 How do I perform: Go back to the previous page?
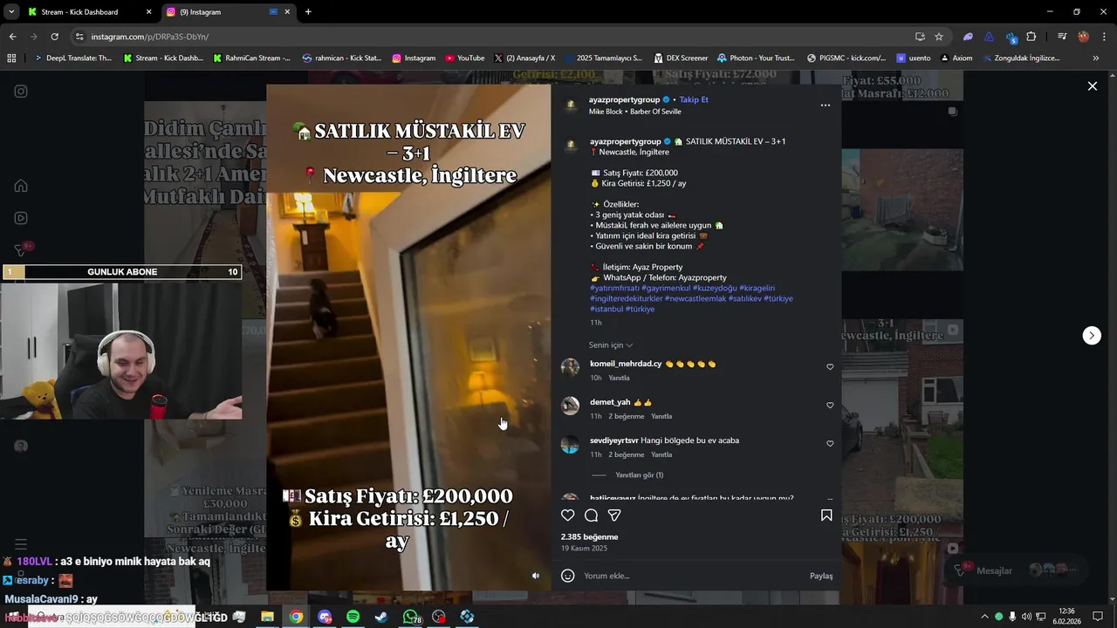pos(12,37)
